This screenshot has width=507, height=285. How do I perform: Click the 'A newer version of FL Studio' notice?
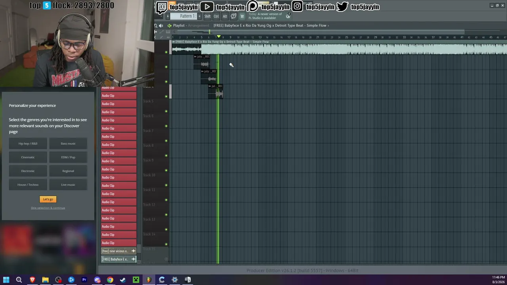coord(265,16)
